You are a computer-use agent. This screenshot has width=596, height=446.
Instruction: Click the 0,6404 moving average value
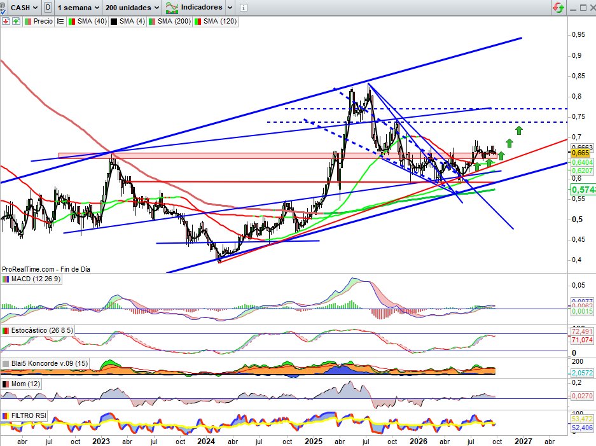[582, 162]
